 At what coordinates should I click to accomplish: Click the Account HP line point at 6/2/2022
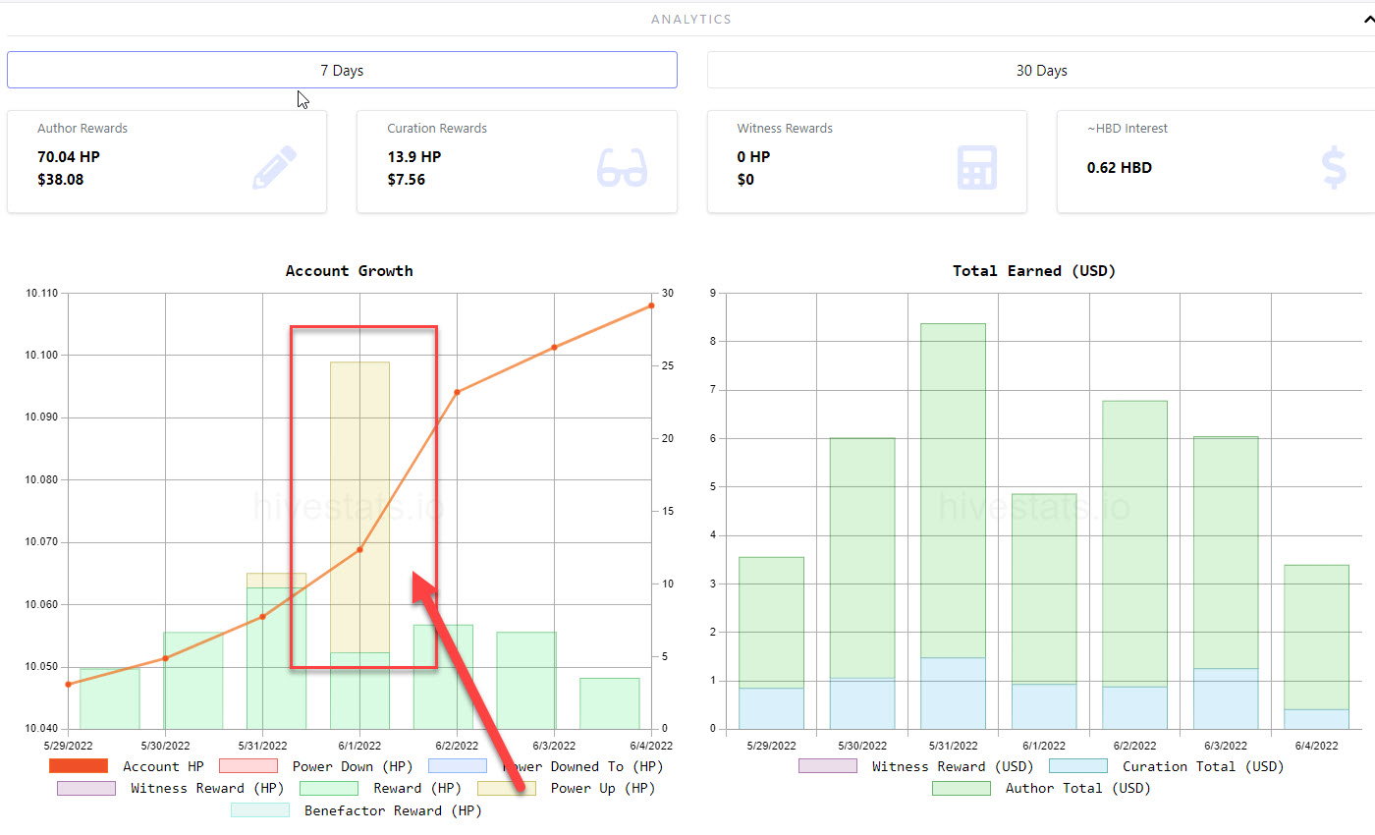click(x=457, y=392)
